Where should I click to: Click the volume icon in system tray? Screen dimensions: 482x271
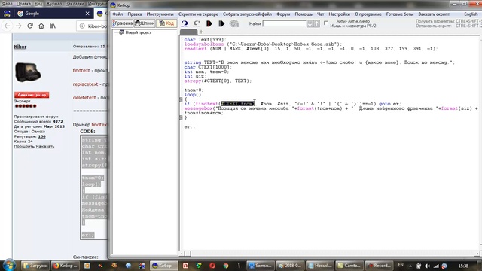tap(427, 266)
